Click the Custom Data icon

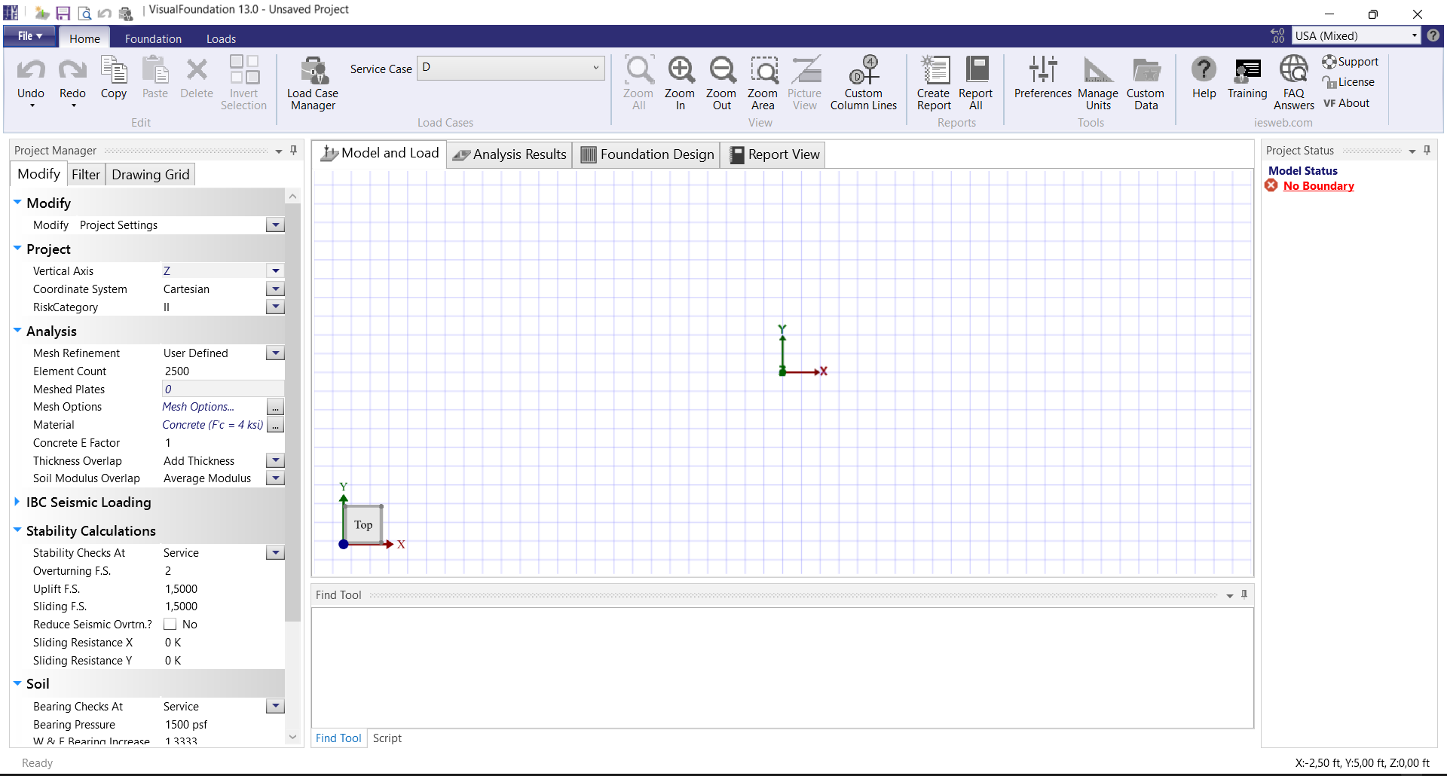1146,83
